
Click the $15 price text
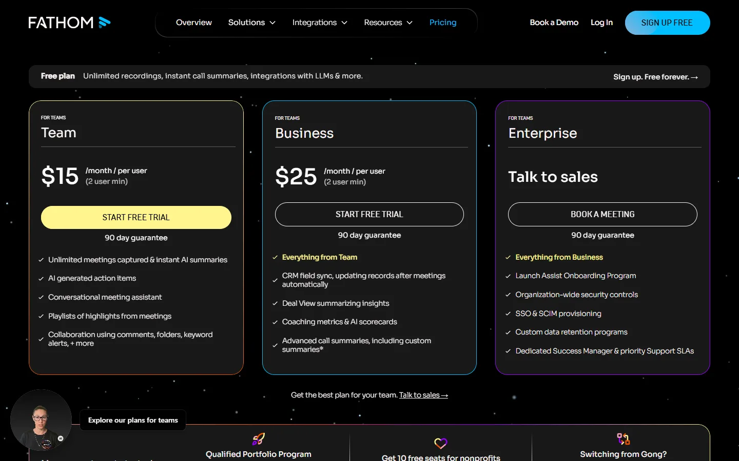(x=60, y=176)
